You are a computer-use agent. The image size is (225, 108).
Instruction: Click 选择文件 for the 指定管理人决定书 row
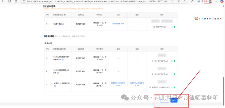[x=162, y=68]
